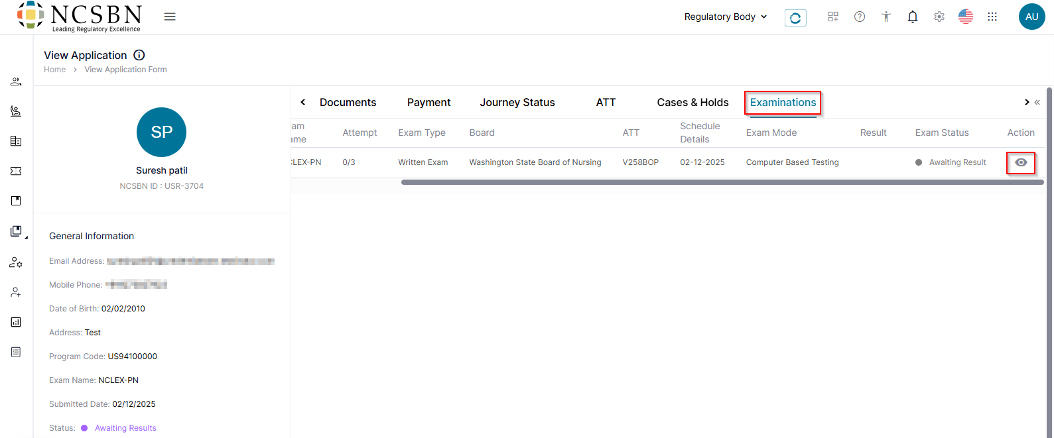Click the ATT column header
1054x438 pixels.
pyautogui.click(x=631, y=133)
